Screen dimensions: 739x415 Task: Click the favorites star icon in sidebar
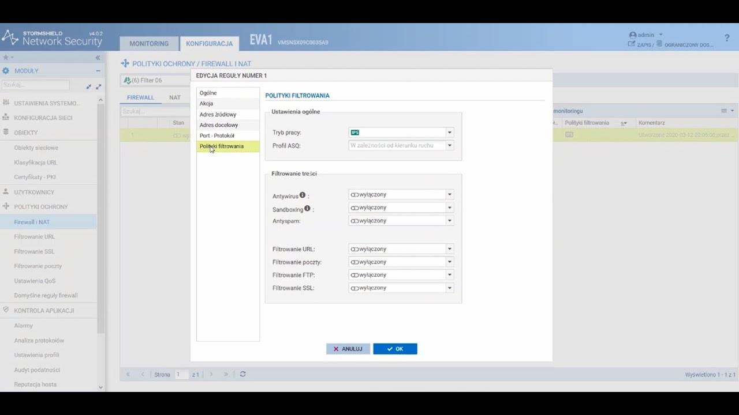(x=6, y=58)
